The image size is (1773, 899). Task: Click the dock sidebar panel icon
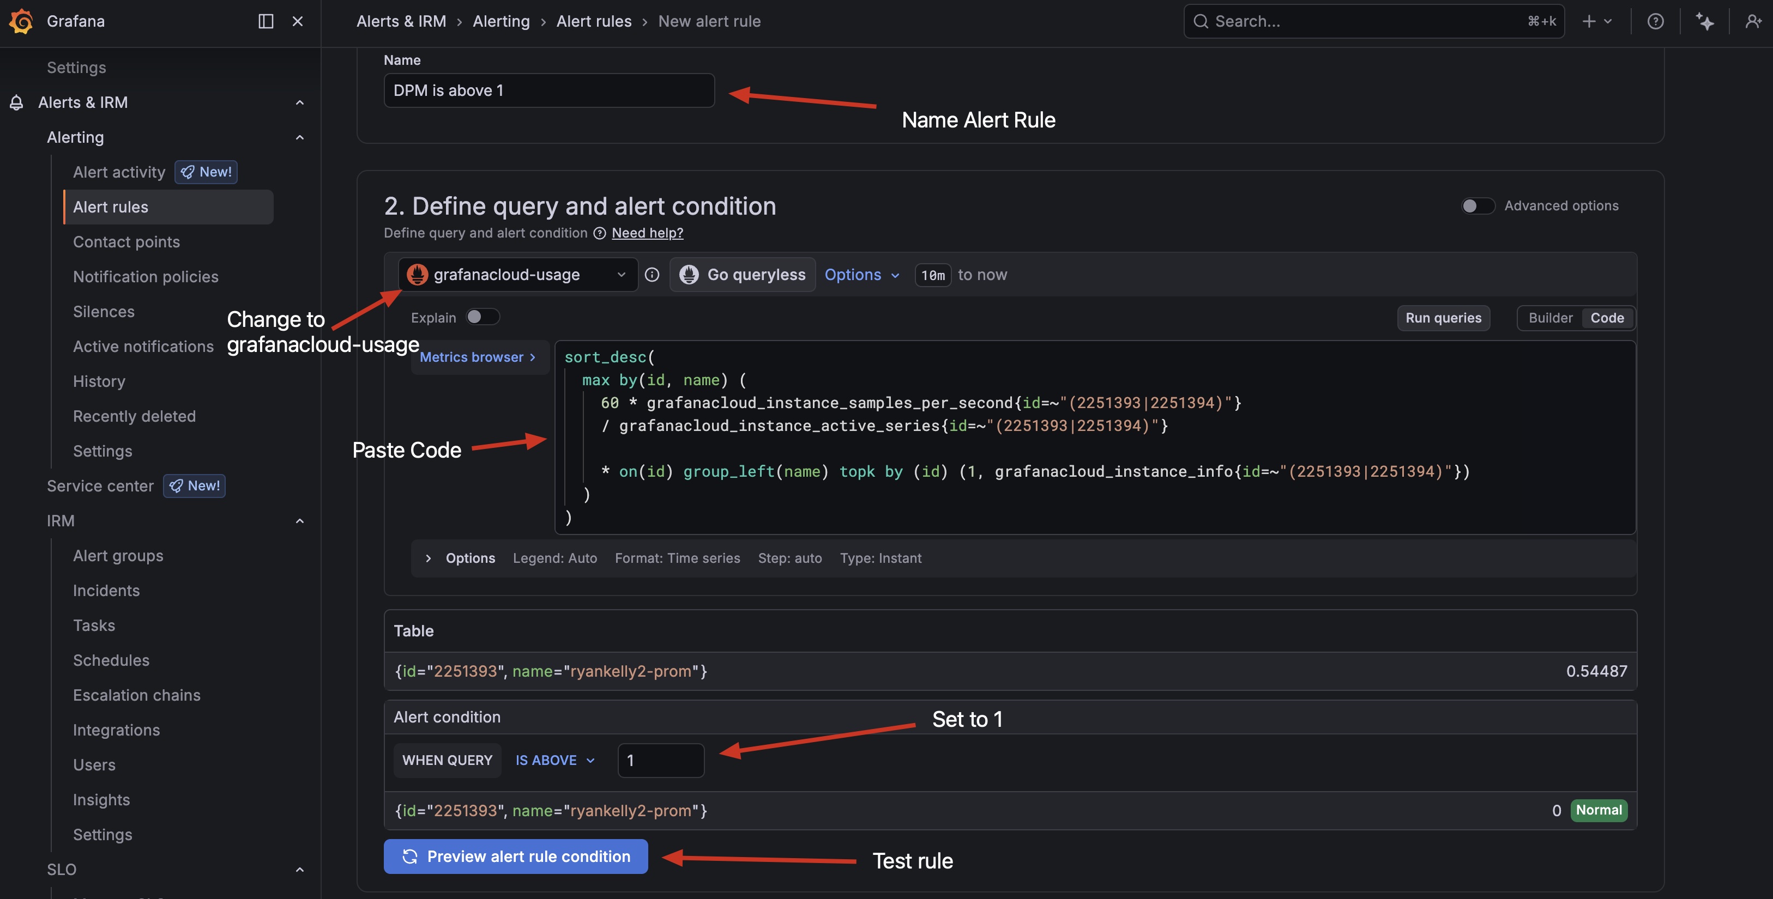(266, 21)
